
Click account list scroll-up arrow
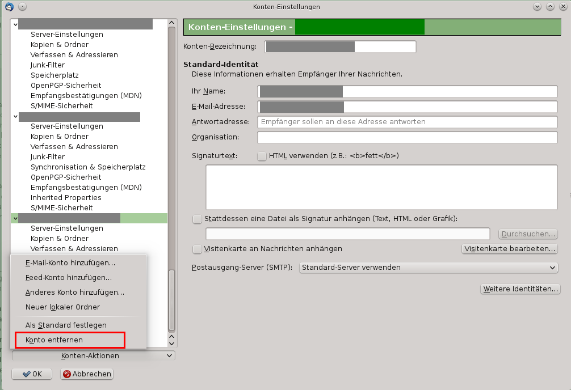pyautogui.click(x=172, y=23)
